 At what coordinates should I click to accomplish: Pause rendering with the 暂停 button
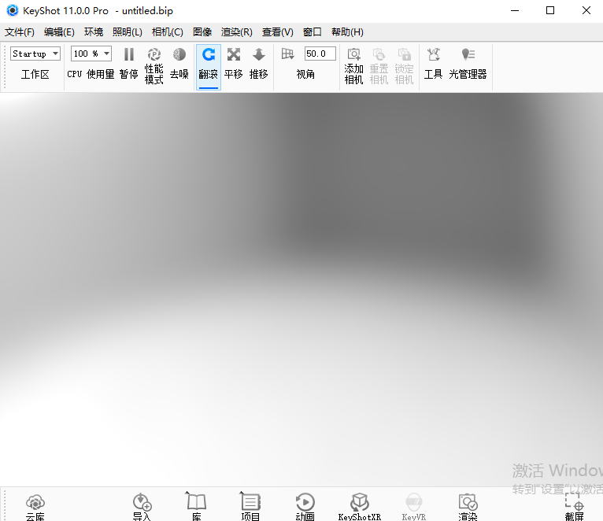tap(129, 64)
